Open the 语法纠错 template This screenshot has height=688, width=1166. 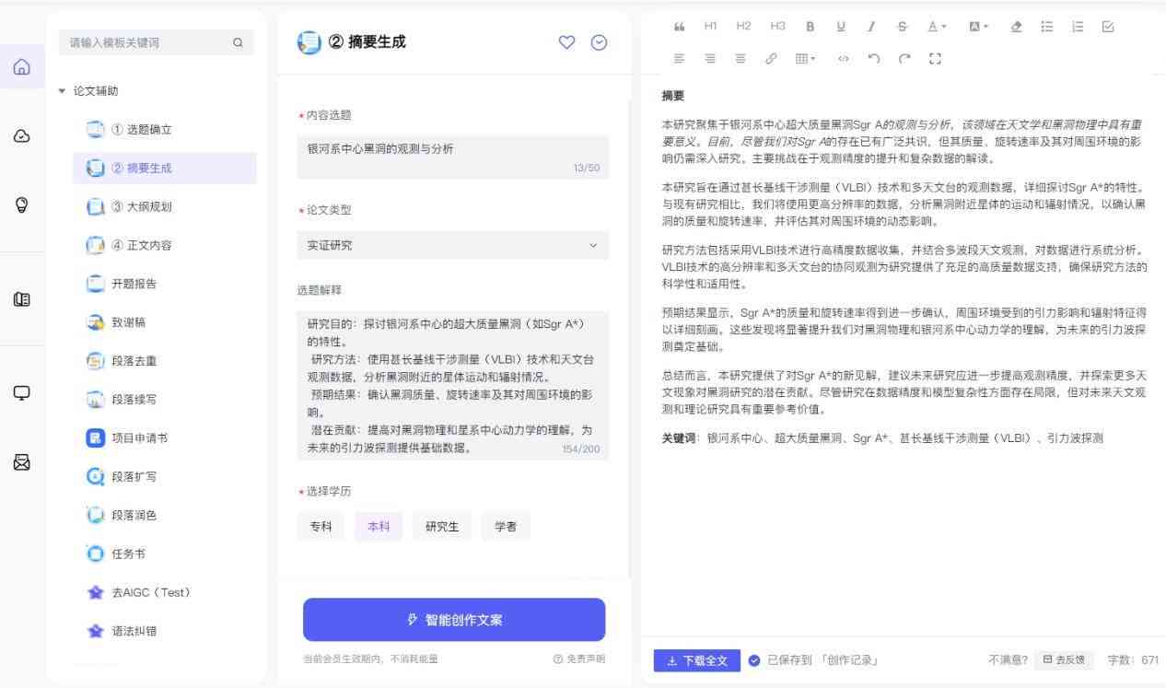(165, 632)
